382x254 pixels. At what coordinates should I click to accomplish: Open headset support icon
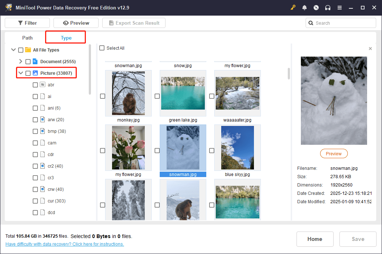click(x=328, y=8)
